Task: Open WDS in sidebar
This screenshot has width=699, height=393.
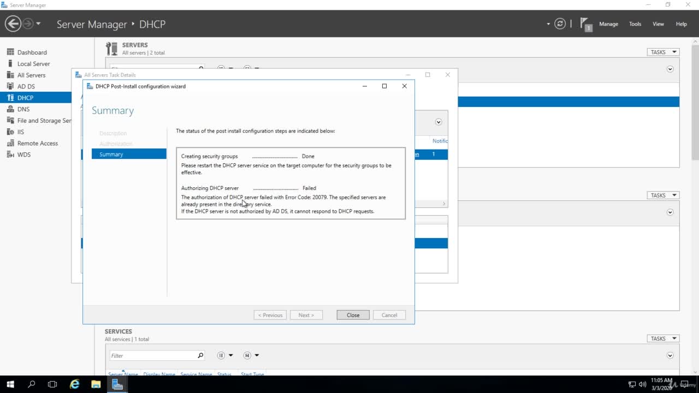Action: pos(23,155)
